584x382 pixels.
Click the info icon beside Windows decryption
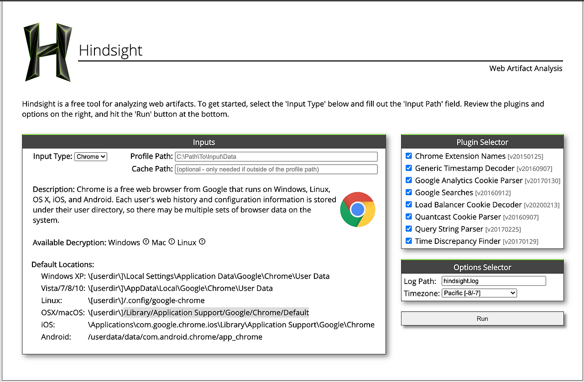pyautogui.click(x=146, y=242)
